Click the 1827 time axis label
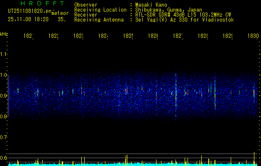The height and width of the screenshot is (166, 261). 178,36
